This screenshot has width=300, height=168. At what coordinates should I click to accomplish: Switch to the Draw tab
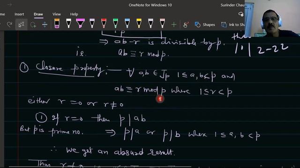point(38,14)
